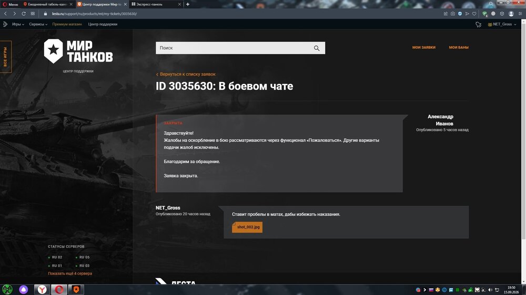Image resolution: width=526 pixels, height=295 pixels.
Task: Open Easy Setup sliders icon
Action: (520, 14)
